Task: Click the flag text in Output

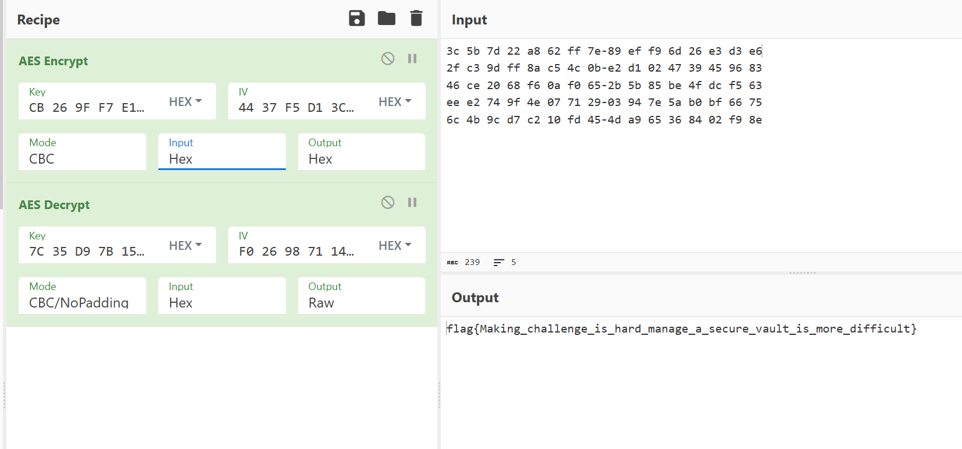Action: (681, 329)
